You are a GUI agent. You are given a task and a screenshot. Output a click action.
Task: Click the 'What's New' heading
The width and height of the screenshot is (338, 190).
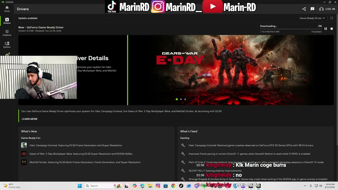pyautogui.click(x=29, y=131)
